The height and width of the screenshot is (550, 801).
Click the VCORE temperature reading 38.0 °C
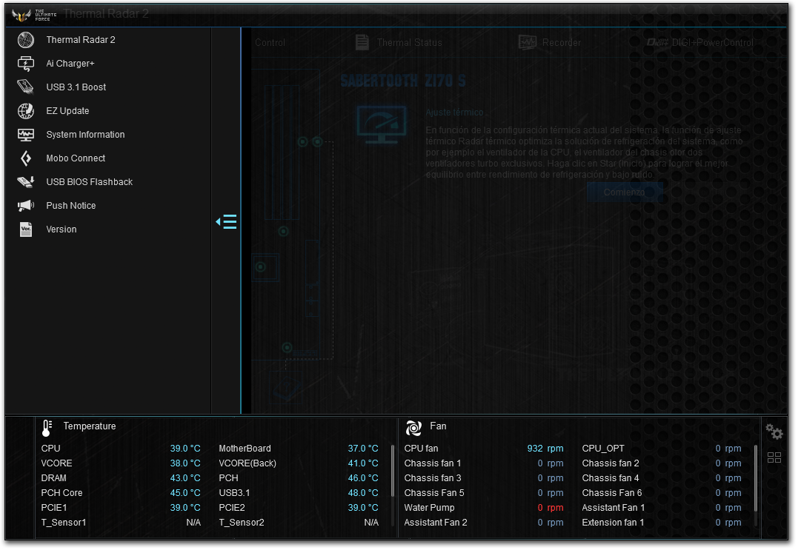coord(185,463)
